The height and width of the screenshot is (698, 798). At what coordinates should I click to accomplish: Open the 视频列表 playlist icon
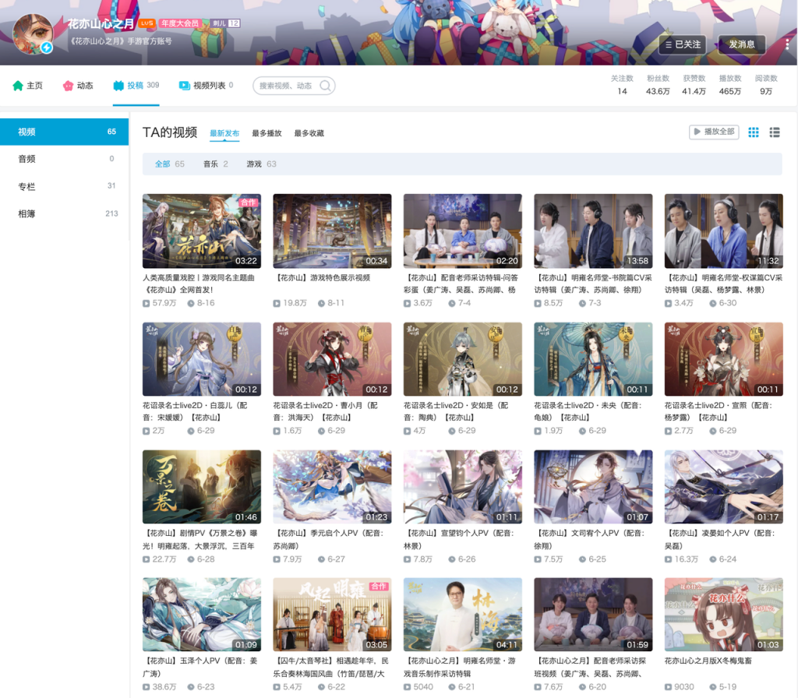click(x=184, y=86)
